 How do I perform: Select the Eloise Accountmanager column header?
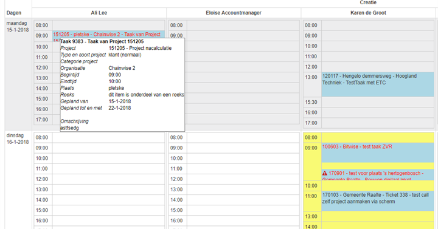234,13
